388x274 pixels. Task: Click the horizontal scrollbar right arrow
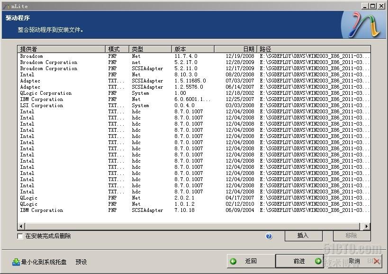[367, 226]
